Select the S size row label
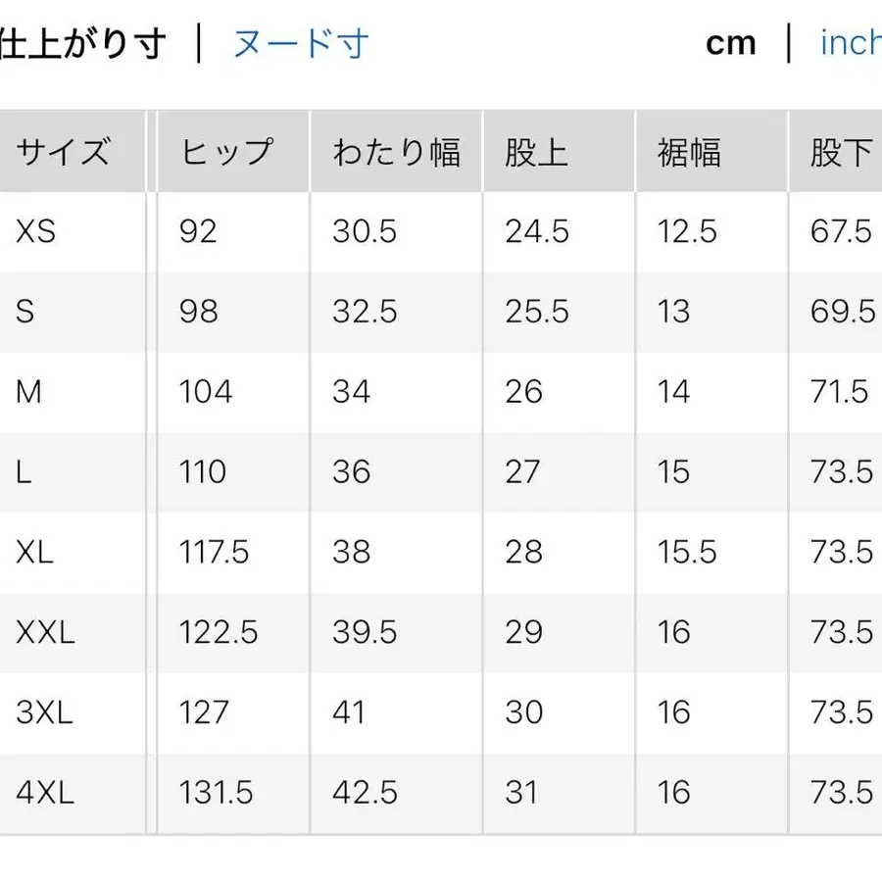 coord(23,312)
